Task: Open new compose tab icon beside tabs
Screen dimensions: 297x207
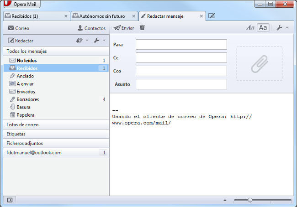Action: click(212, 16)
